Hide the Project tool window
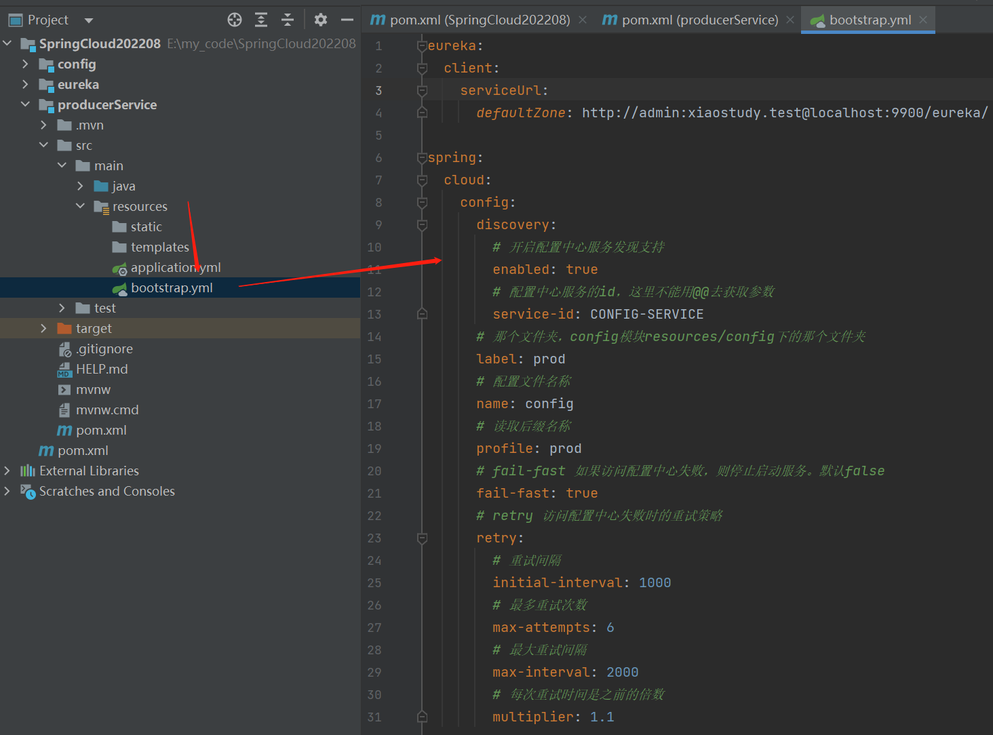 tap(347, 20)
